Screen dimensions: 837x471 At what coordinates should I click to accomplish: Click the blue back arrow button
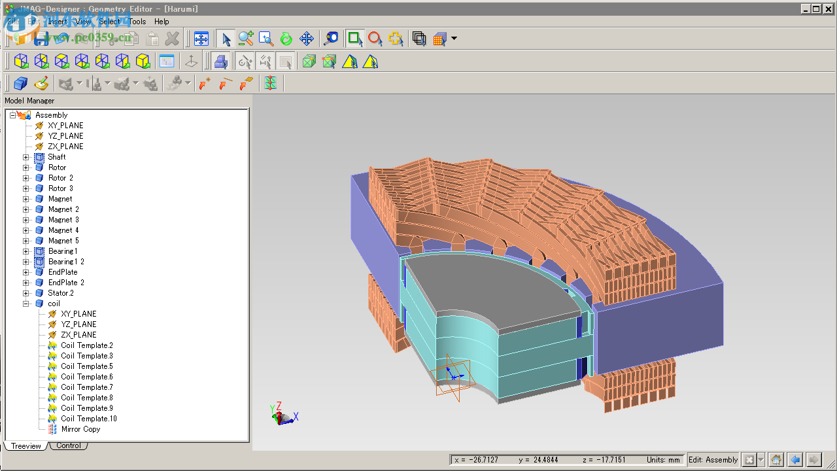(794, 460)
